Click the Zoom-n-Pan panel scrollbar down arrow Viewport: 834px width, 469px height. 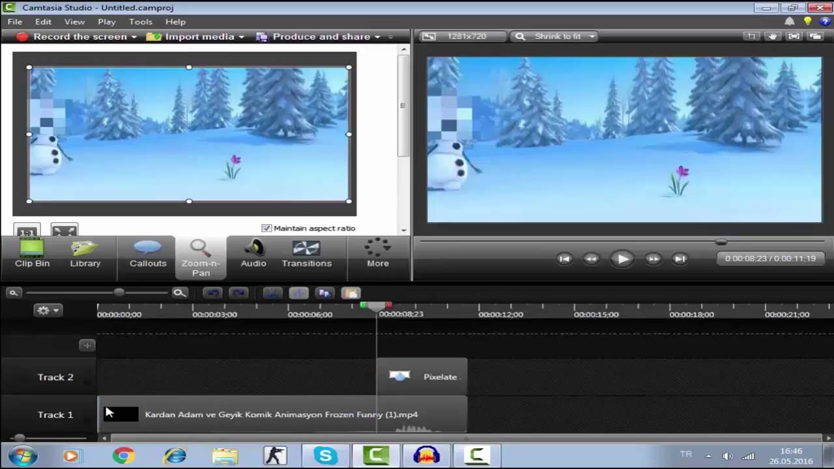[404, 229]
